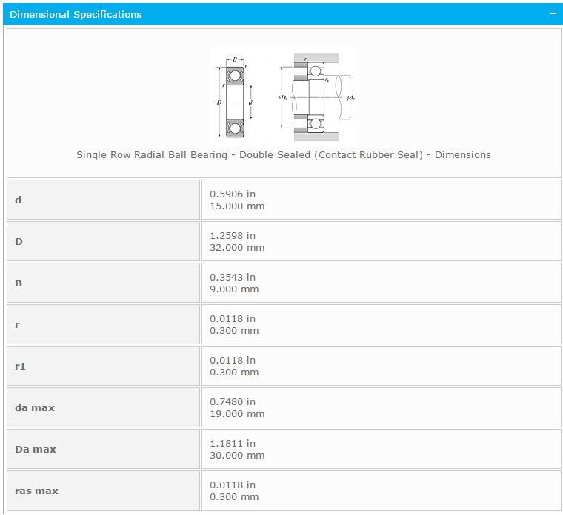Click the uppercase D label cell
The height and width of the screenshot is (515, 563).
point(103,241)
